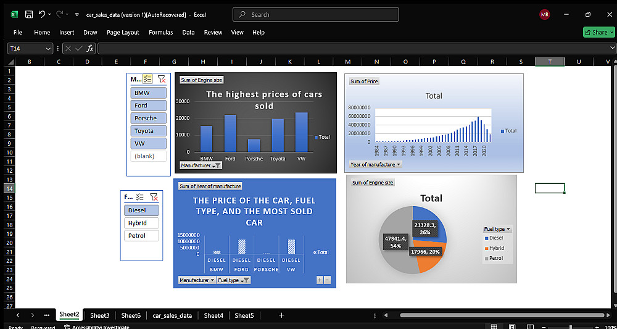The width and height of the screenshot is (617, 329).
Task: Click the Insert Function fx icon
Action: 90,48
